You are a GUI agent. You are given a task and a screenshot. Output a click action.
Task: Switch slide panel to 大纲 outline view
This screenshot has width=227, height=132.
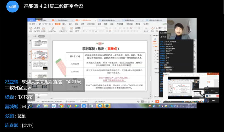click(35, 36)
